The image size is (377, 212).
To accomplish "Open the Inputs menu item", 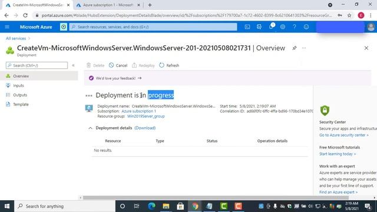I will click(x=39, y=85).
